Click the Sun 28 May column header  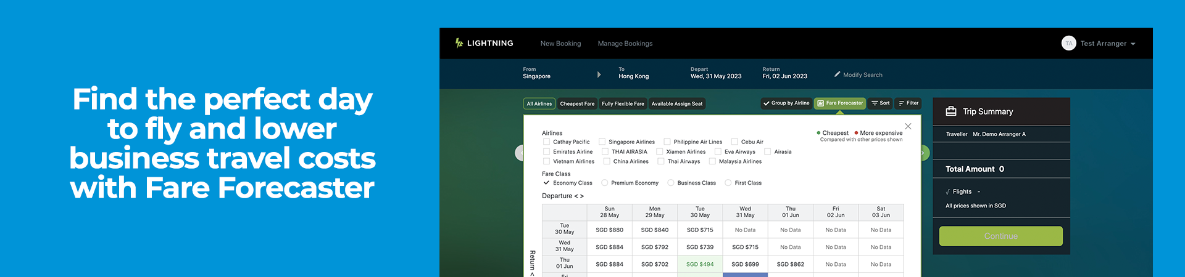[609, 212]
